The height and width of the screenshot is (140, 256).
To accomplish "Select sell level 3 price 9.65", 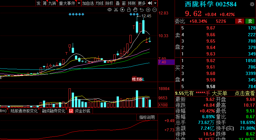I will point(211,41).
